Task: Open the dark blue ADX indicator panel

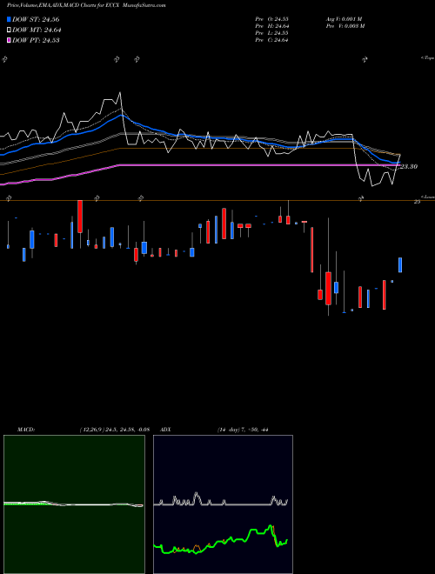Action: (223, 504)
